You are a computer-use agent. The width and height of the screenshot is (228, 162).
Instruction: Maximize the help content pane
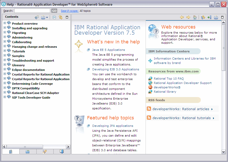tap(222, 17)
